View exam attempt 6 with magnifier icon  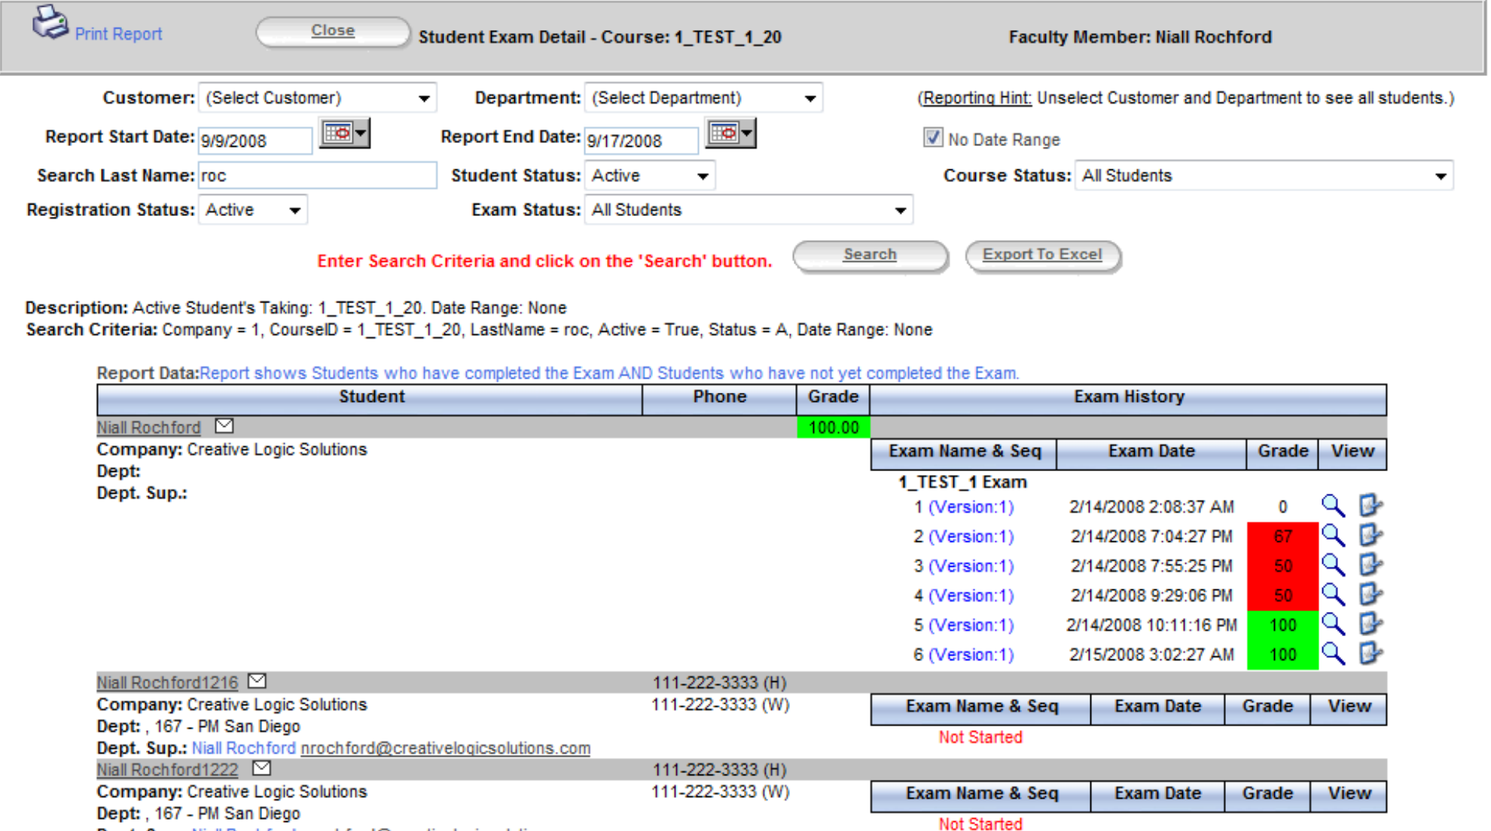pyautogui.click(x=1333, y=653)
